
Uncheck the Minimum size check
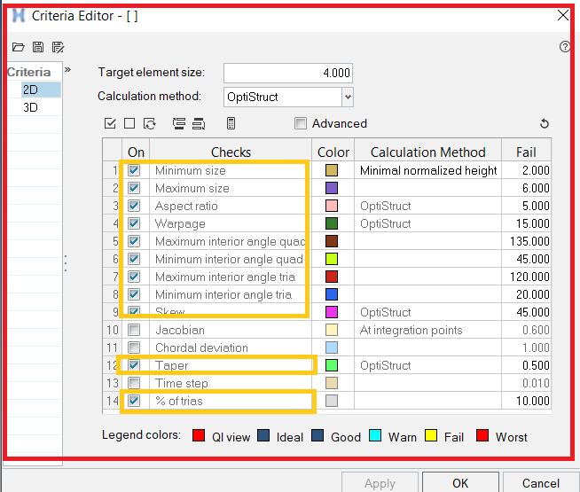click(134, 170)
